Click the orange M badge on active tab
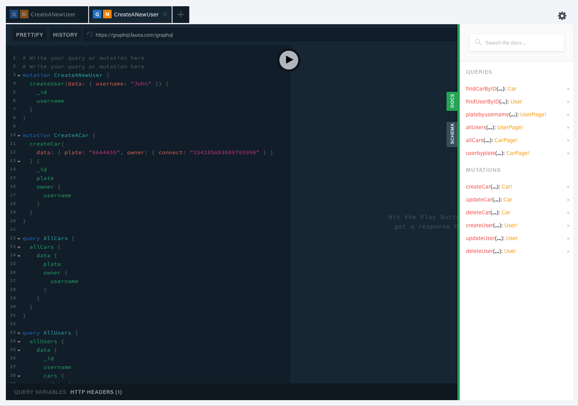578x406 pixels. click(x=107, y=14)
